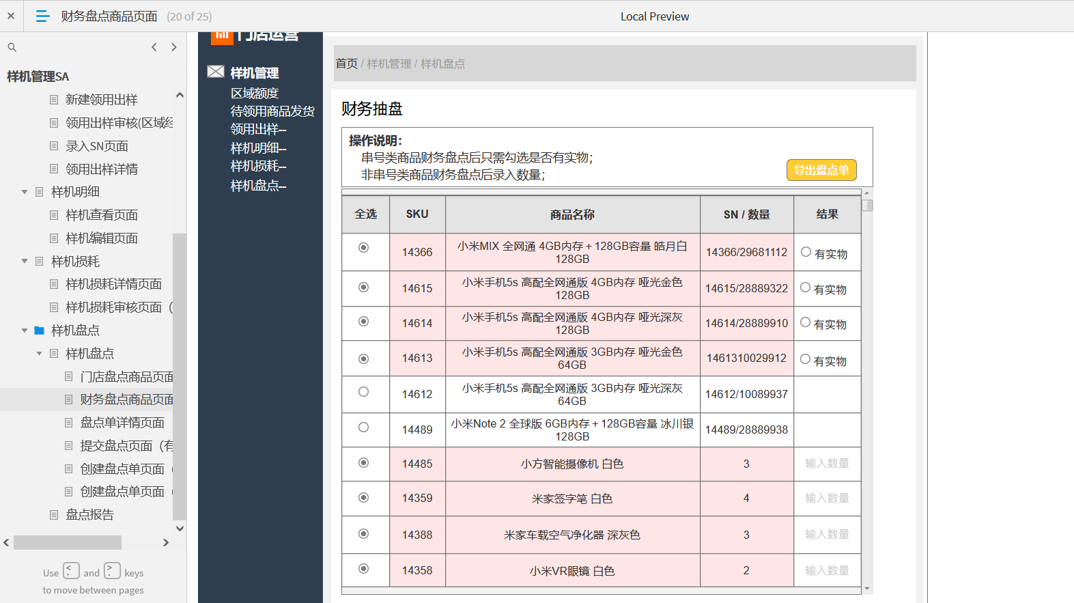
Task: Click sitemap horizontal scroll right arrow
Action: (x=165, y=543)
